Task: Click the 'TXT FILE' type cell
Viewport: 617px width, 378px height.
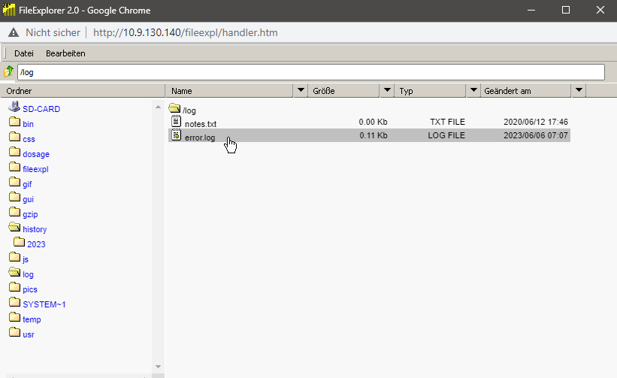Action: point(447,122)
